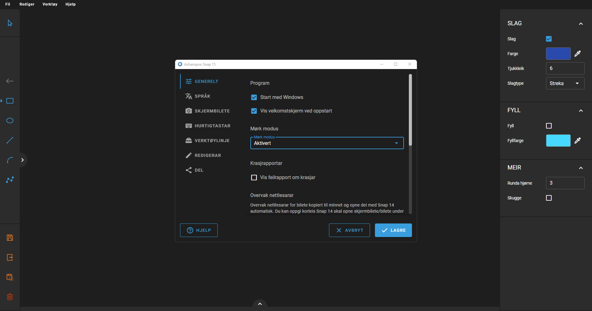Viewport: 592px width, 311px height.
Task: Collapse the SLAG section
Action: (x=581, y=24)
